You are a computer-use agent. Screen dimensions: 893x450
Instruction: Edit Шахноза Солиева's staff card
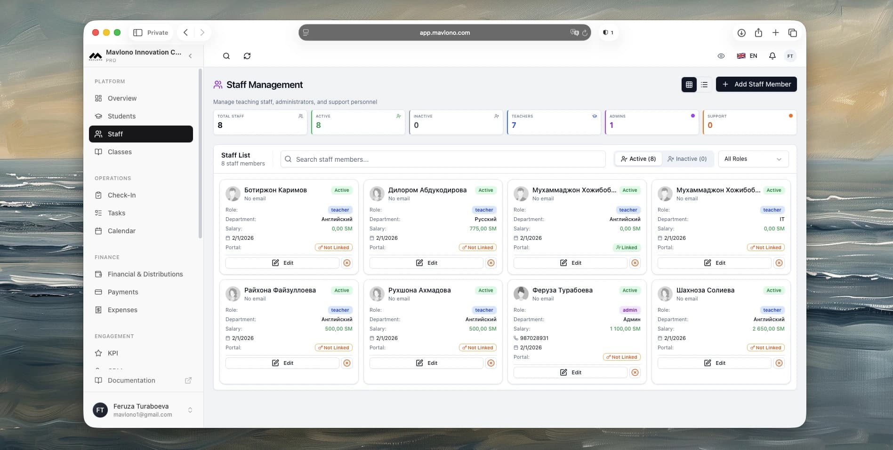tap(714, 363)
